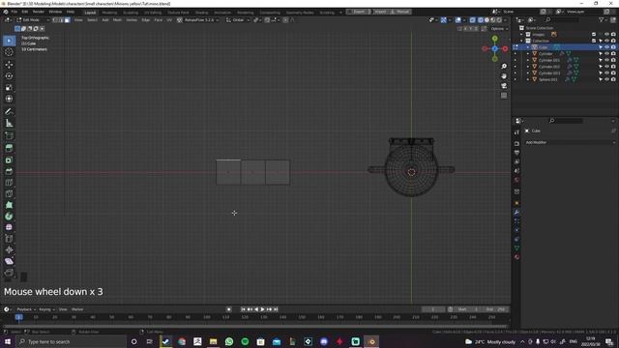Select the Bevel tool

(9, 171)
